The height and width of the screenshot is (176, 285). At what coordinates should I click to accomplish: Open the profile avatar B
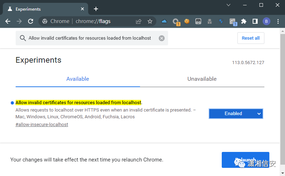pyautogui.click(x=266, y=21)
